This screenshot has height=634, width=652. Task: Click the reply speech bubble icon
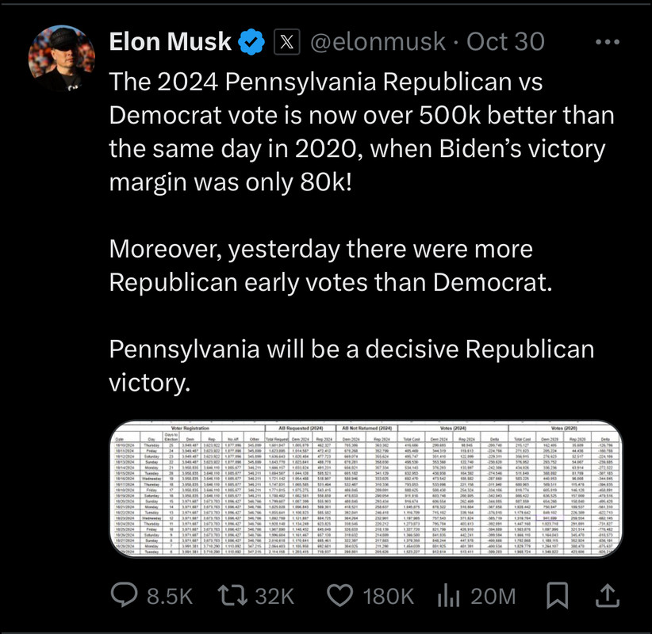[x=124, y=594]
